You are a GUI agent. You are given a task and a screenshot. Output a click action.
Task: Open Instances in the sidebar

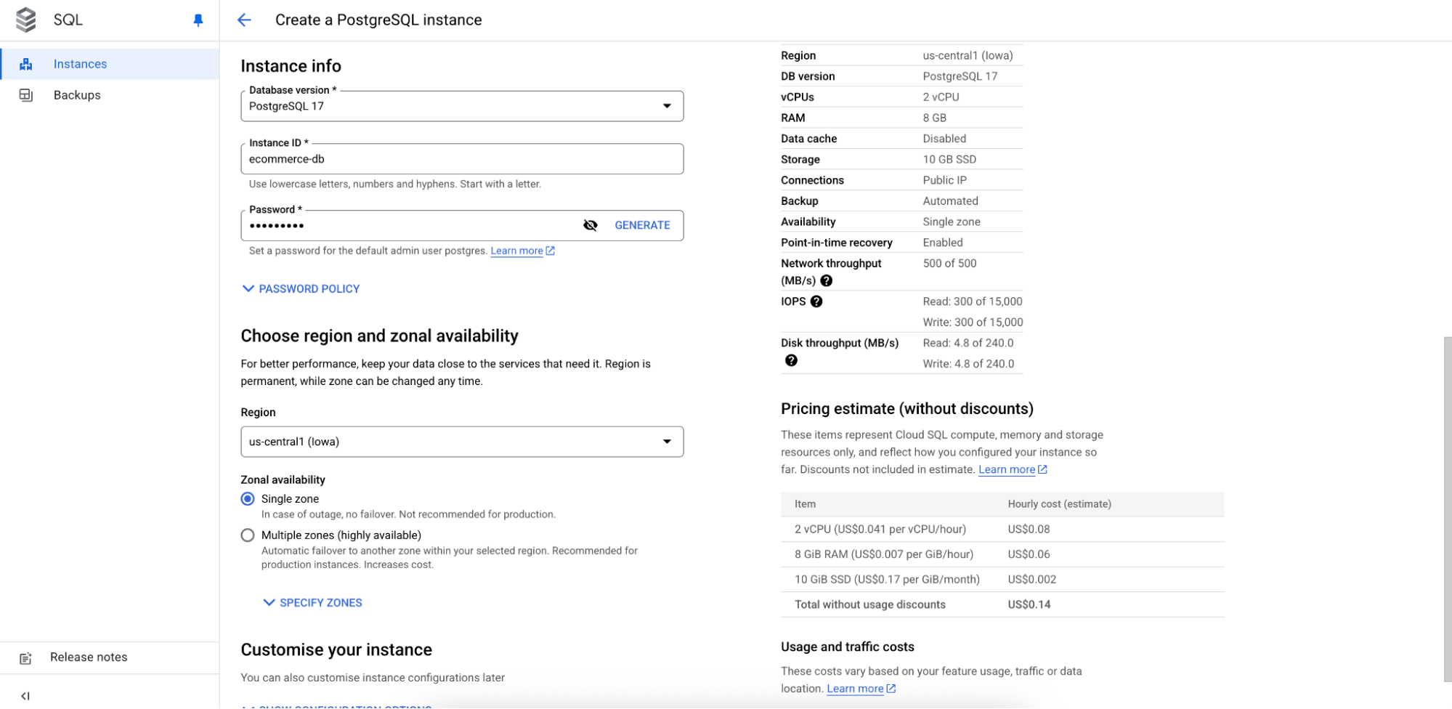110,64
